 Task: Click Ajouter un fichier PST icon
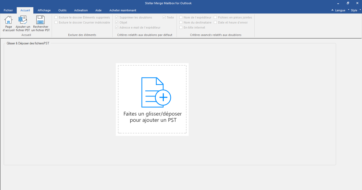23,20
